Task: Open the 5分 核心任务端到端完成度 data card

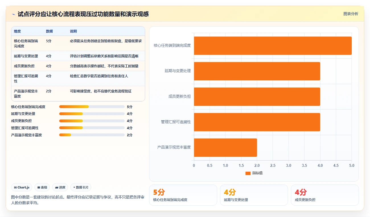Action: click(183, 195)
